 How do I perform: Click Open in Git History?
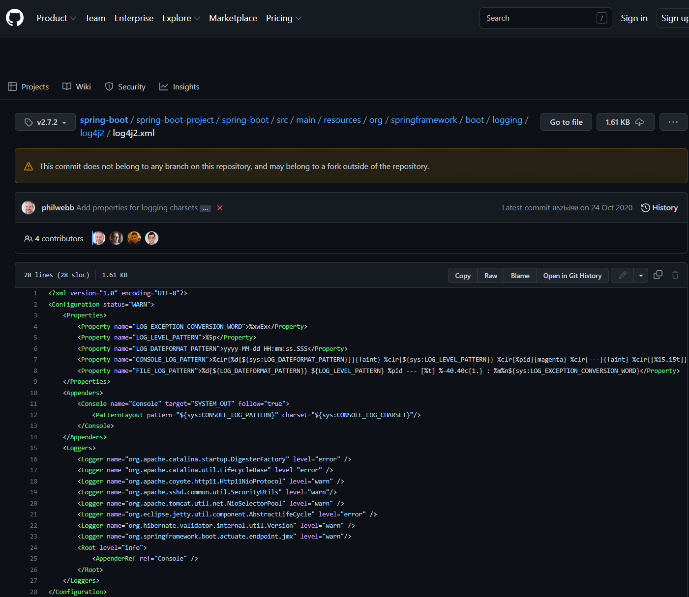572,276
